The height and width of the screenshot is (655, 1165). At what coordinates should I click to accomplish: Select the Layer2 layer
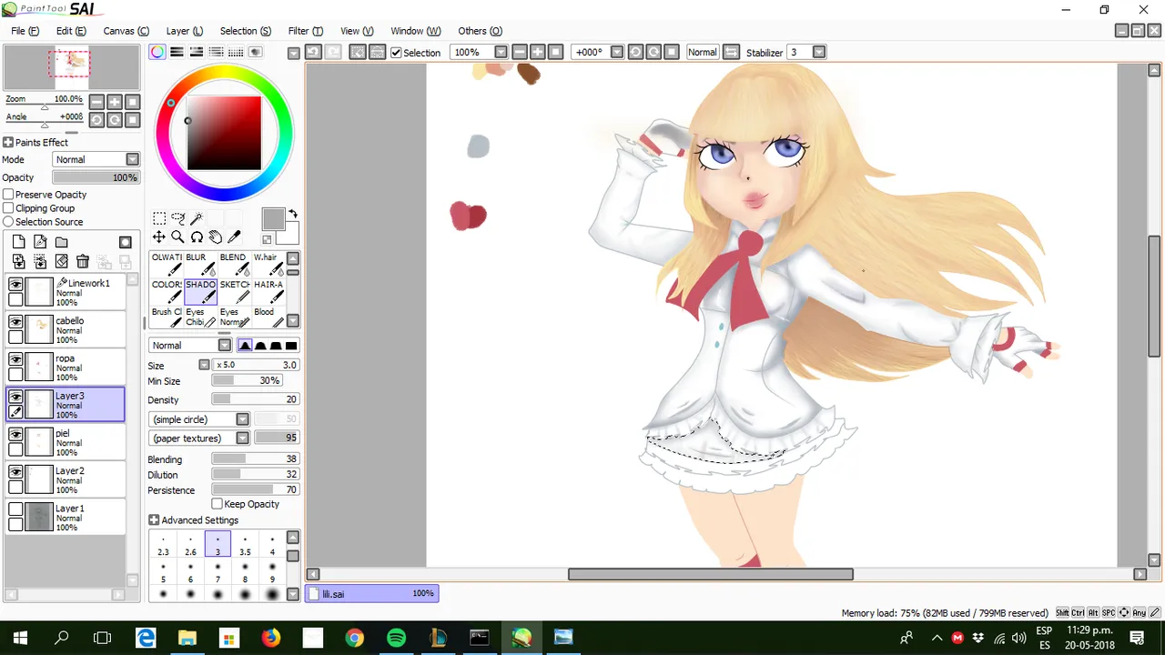coord(66,479)
